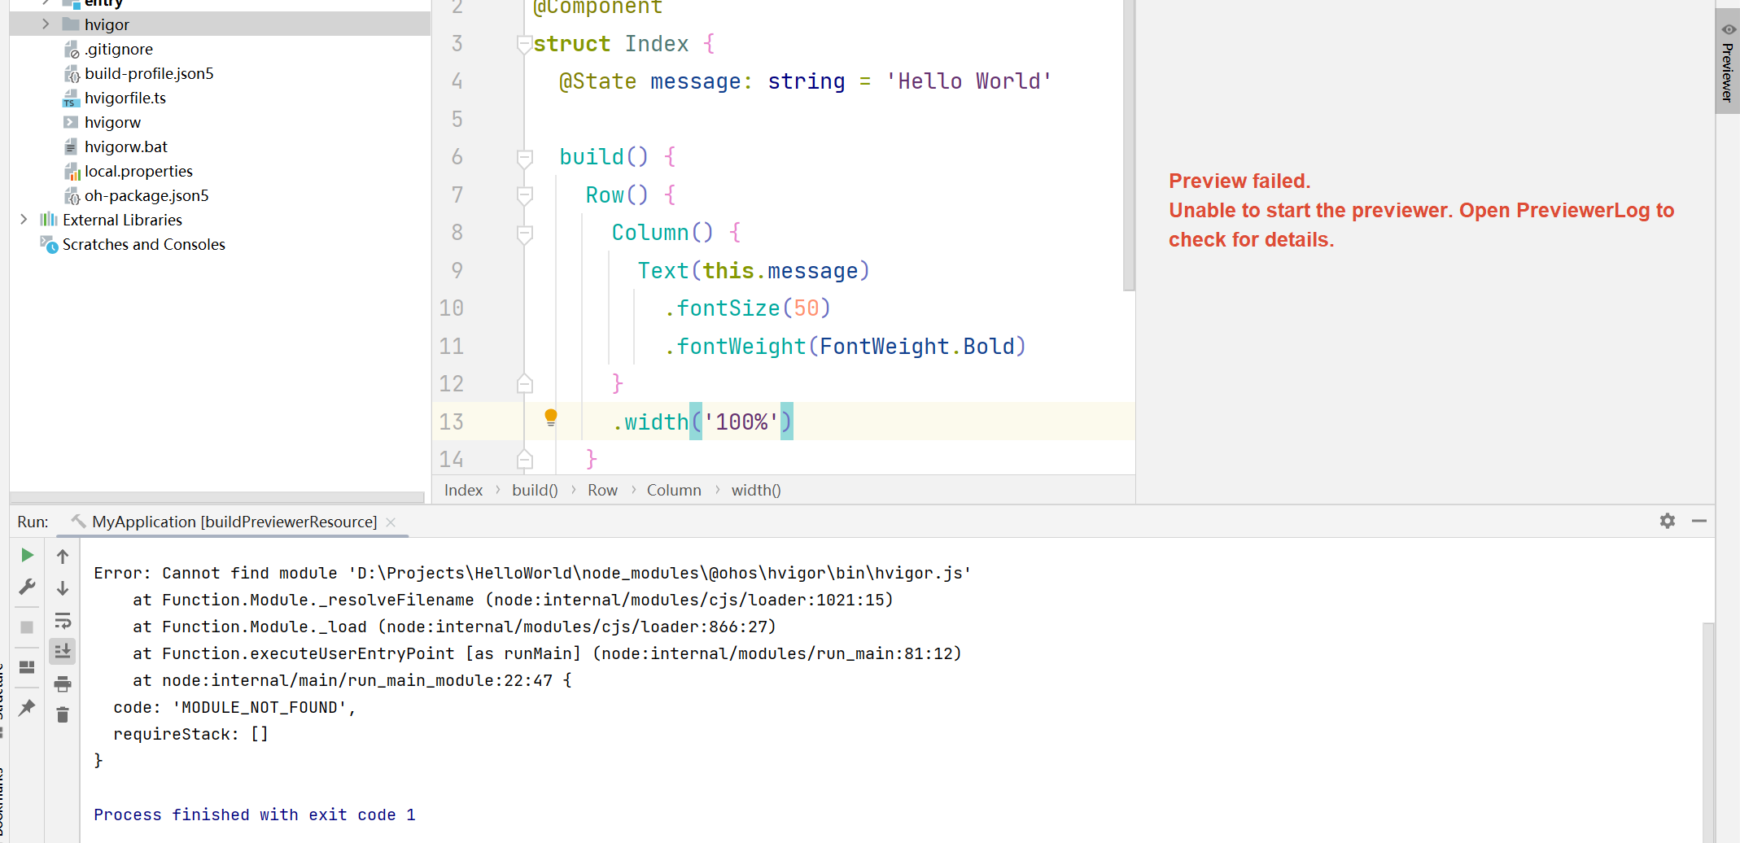Click fontSize value 50 in code

pos(807,308)
